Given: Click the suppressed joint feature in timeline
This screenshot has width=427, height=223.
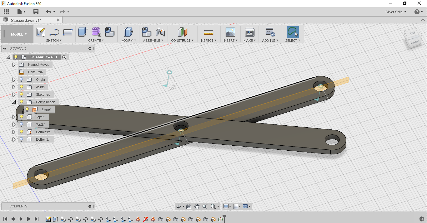Looking at the screenshot, I should [x=146, y=219].
